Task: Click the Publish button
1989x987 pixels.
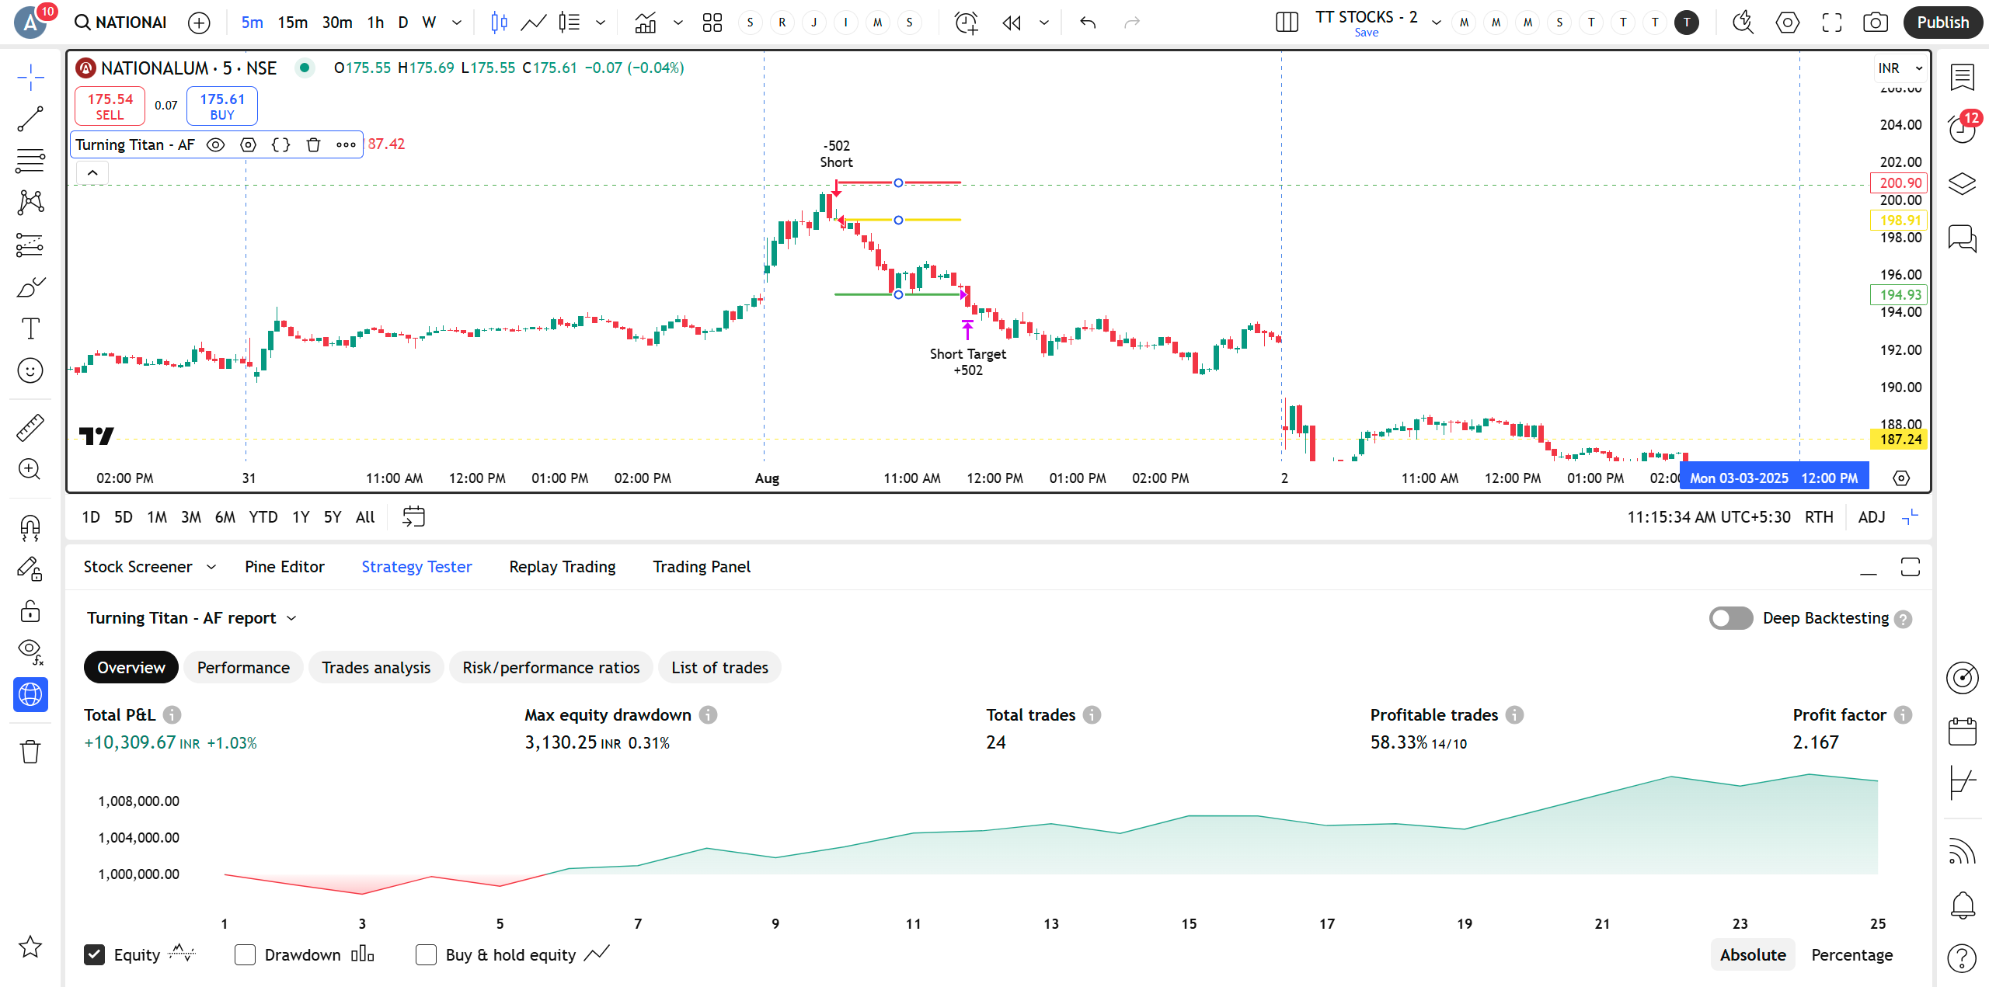Action: [x=1942, y=23]
